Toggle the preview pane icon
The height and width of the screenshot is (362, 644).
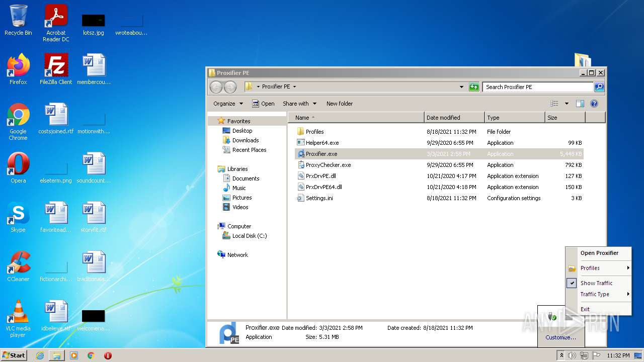click(580, 104)
